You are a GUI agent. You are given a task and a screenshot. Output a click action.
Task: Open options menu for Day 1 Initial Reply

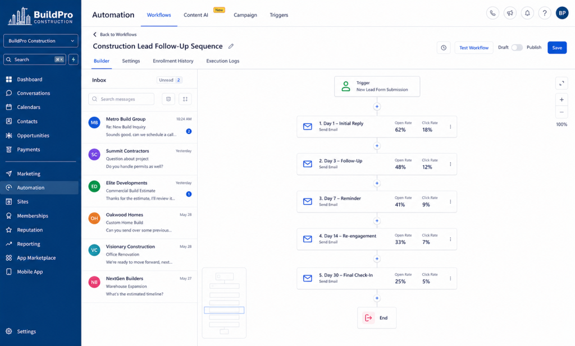pos(450,127)
